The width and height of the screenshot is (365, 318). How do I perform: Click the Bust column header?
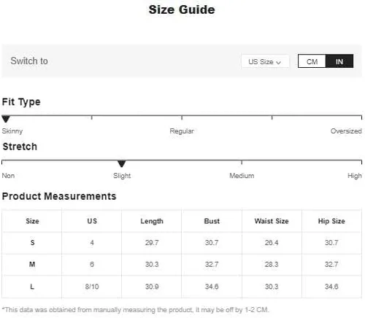point(212,221)
